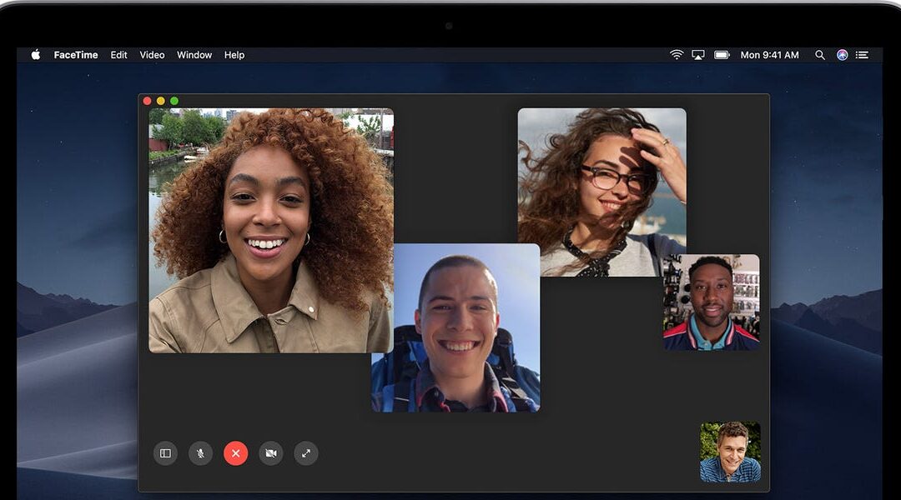Open the FaceTime app menu
The width and height of the screenshot is (901, 500).
pos(76,55)
